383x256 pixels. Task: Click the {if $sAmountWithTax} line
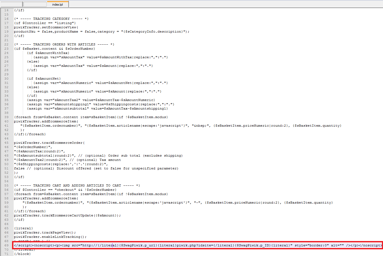pos(48,53)
